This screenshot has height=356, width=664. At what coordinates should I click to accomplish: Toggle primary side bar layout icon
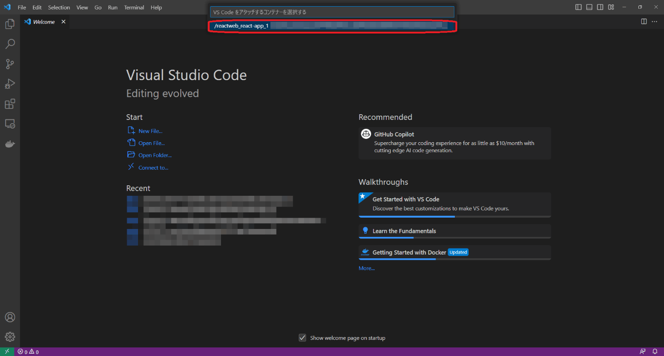[578, 7]
